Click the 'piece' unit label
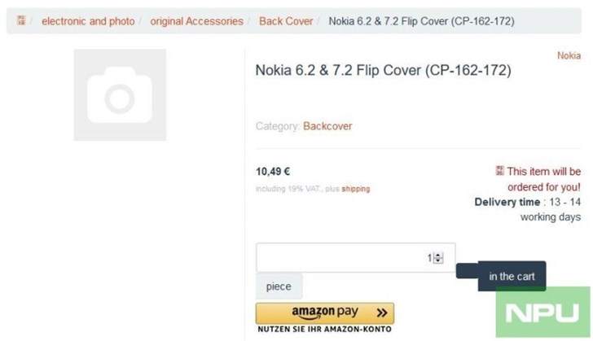 click(279, 287)
